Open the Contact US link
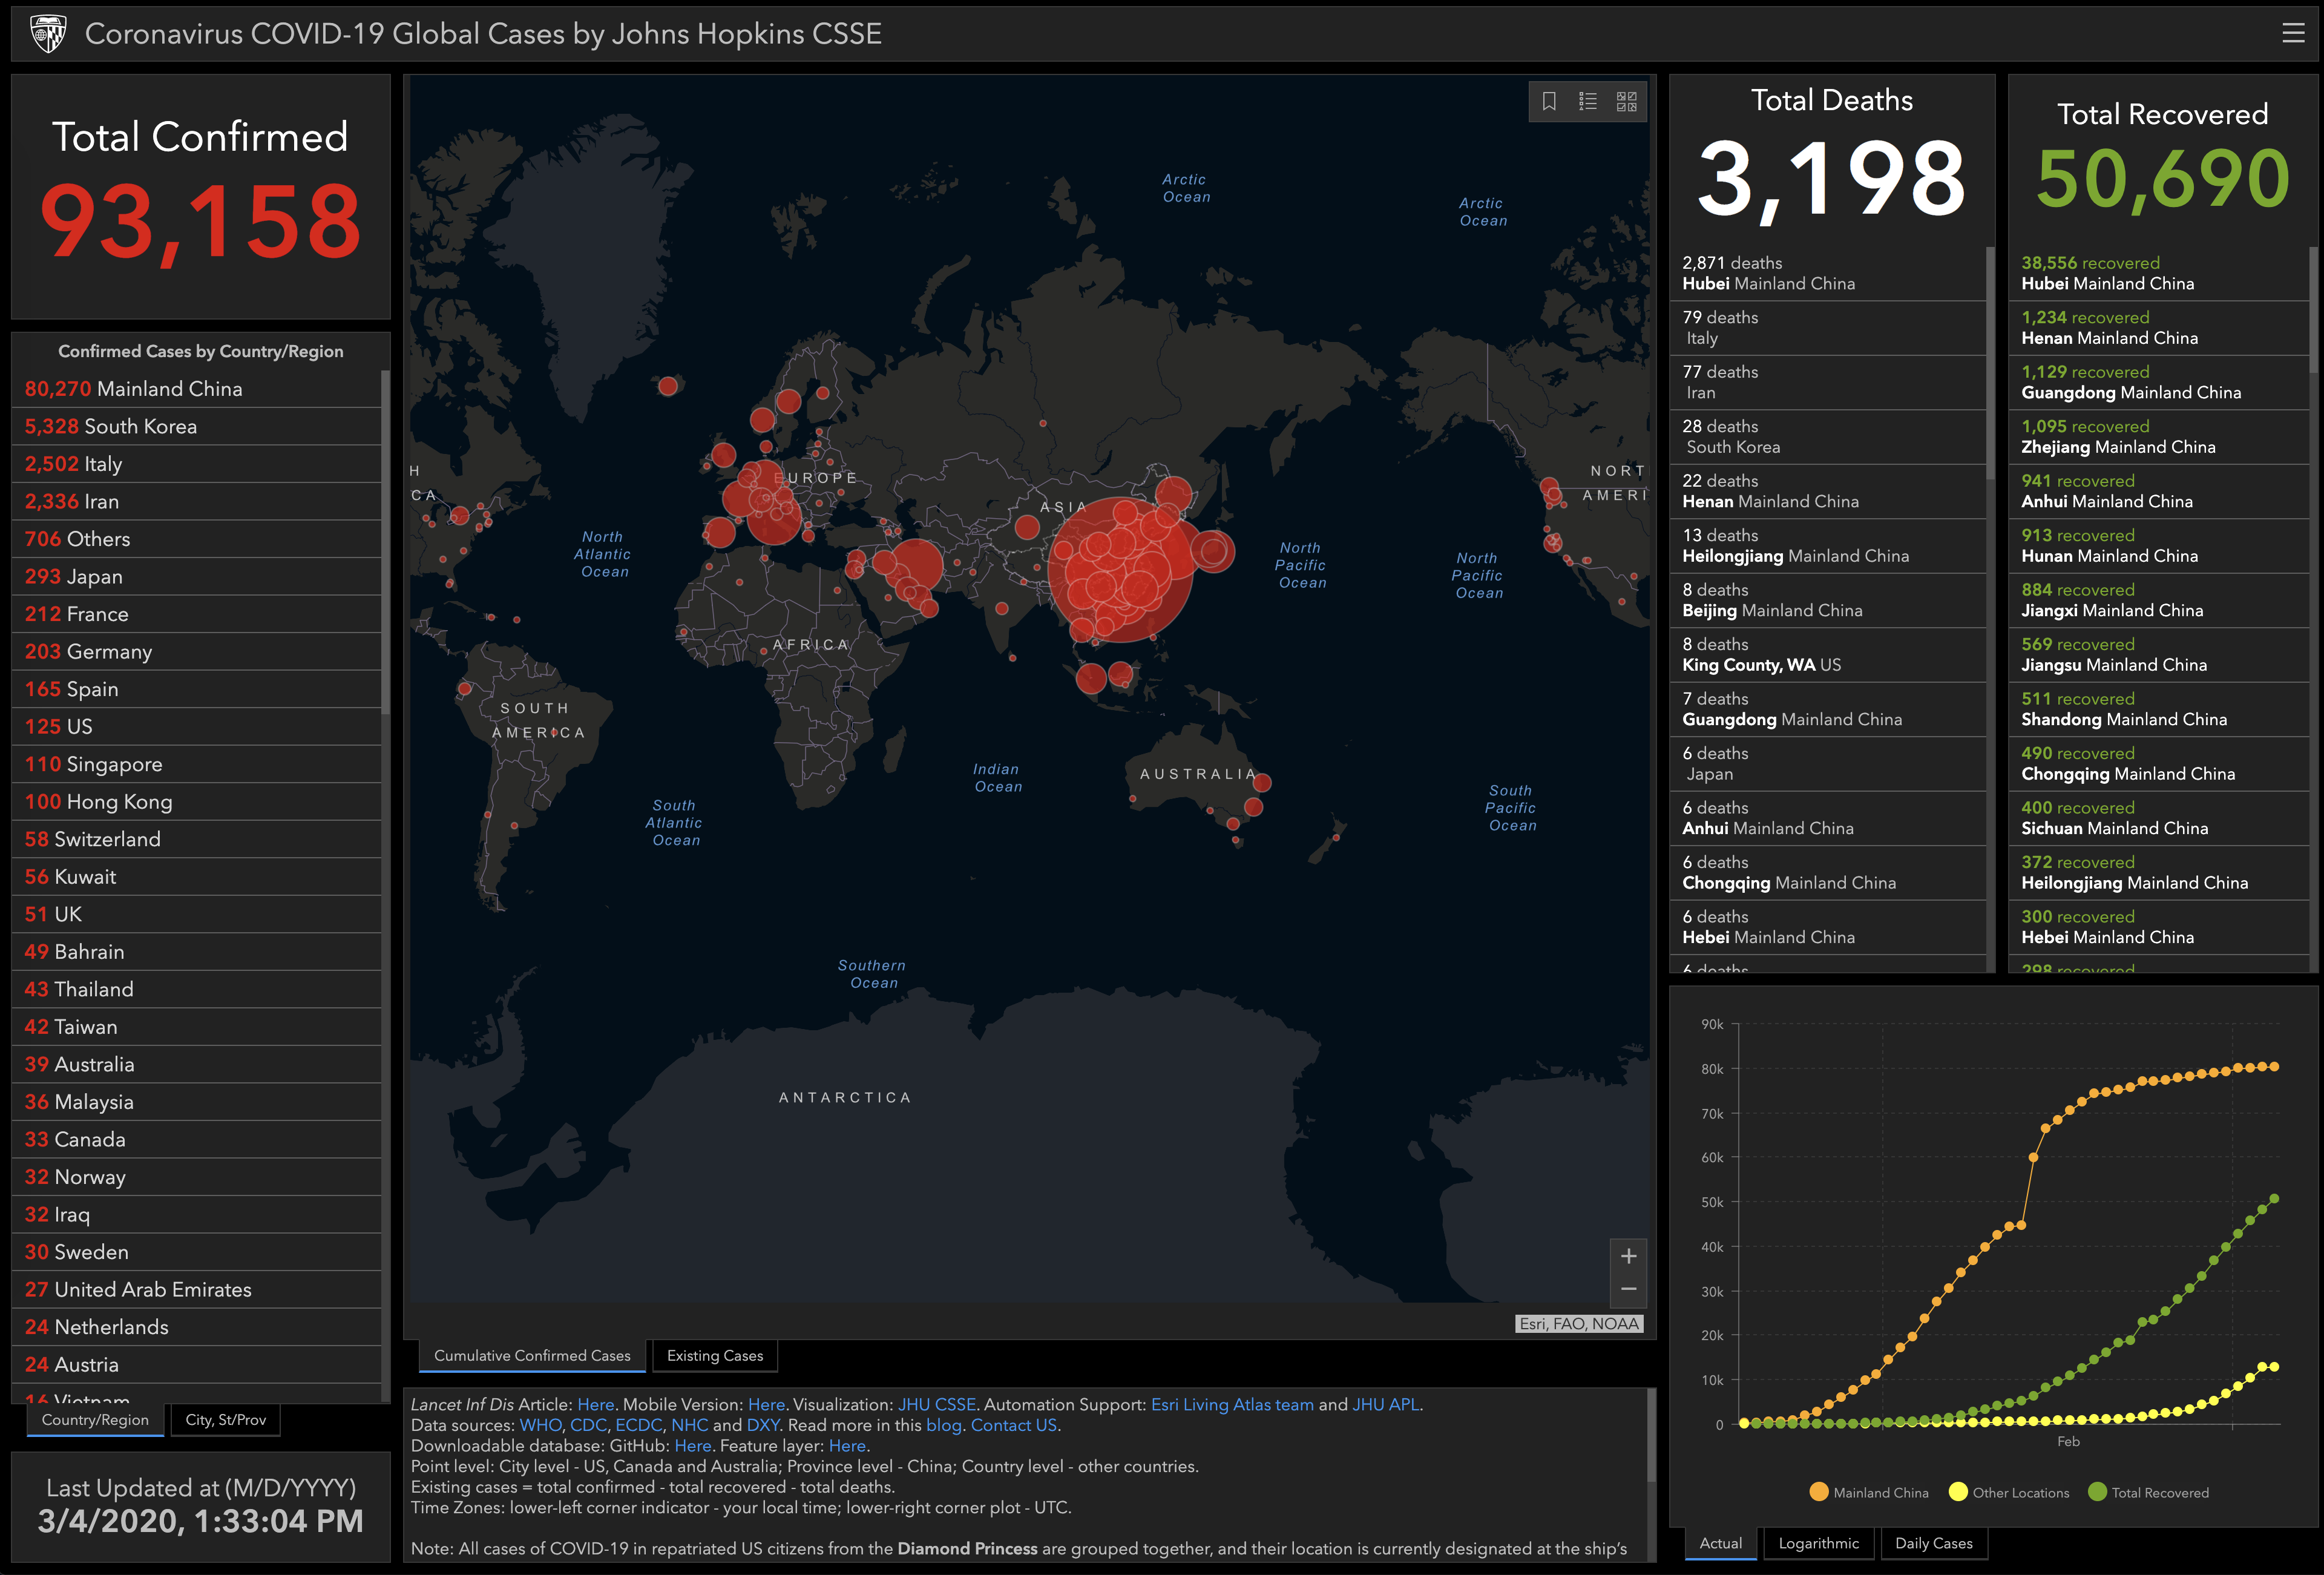 click(1013, 1425)
